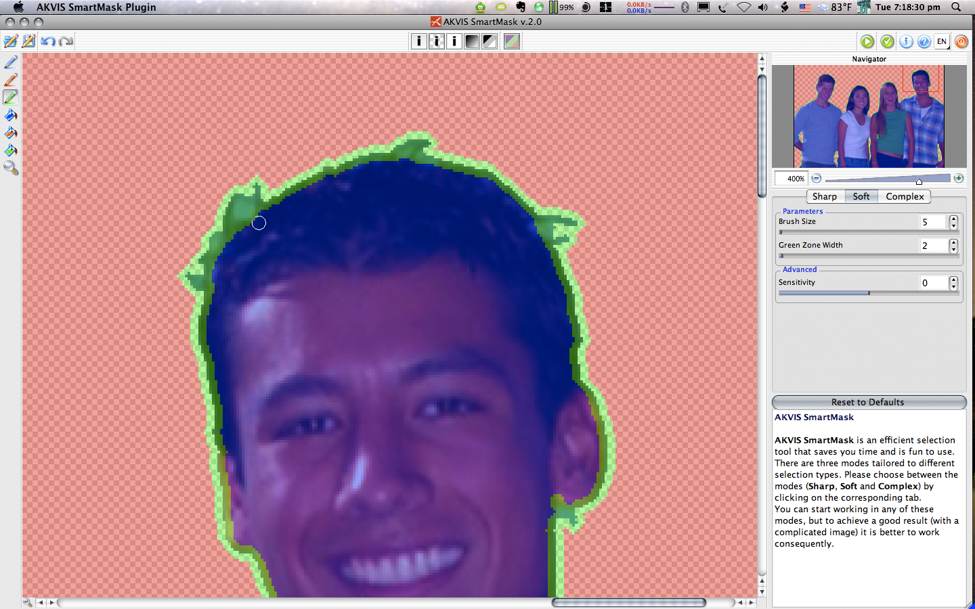
Task: Open the AKVIS SmartMask Plugin menu
Action: [96, 7]
